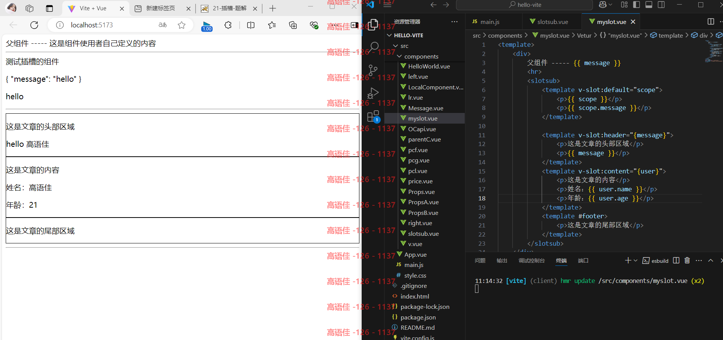This screenshot has height=340, width=723.
Task: Open the Search view in activity bar
Action: [x=373, y=47]
